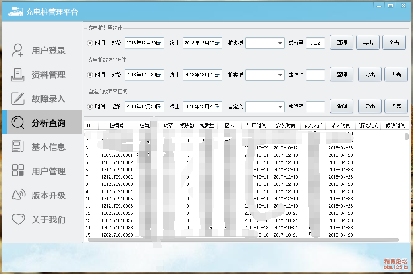Viewport: 413px width, 274px height.
Task: Open the 终止 date picker in 充电桩数量统计
Action: pyautogui.click(x=203, y=43)
